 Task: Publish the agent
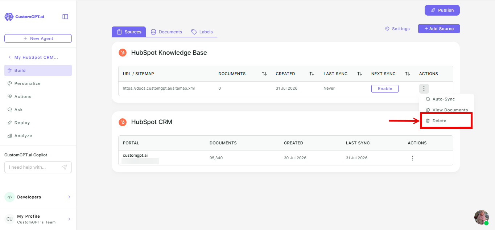[x=442, y=10]
